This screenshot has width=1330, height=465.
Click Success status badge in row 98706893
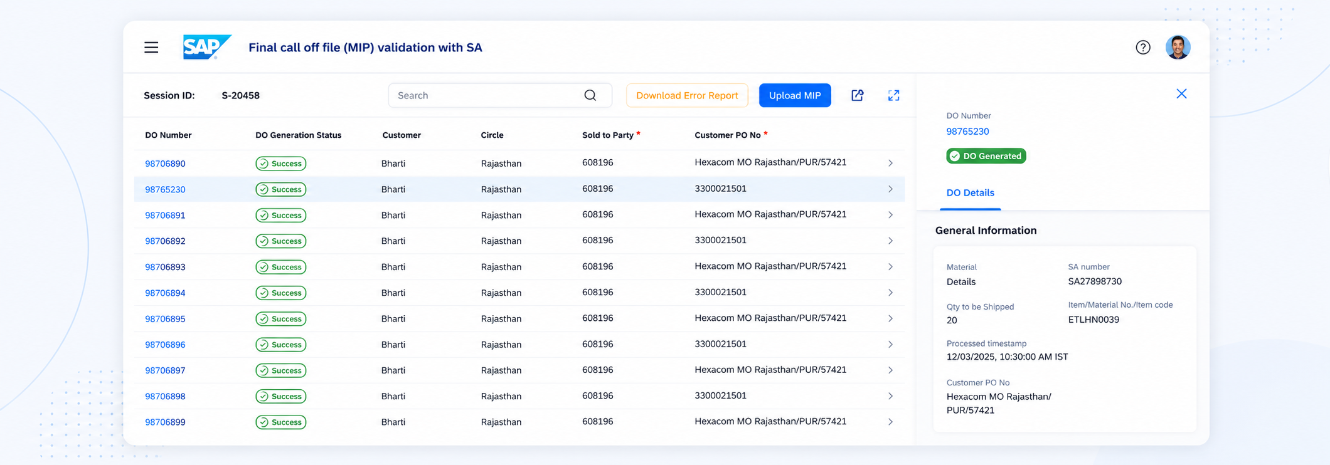pos(281,267)
